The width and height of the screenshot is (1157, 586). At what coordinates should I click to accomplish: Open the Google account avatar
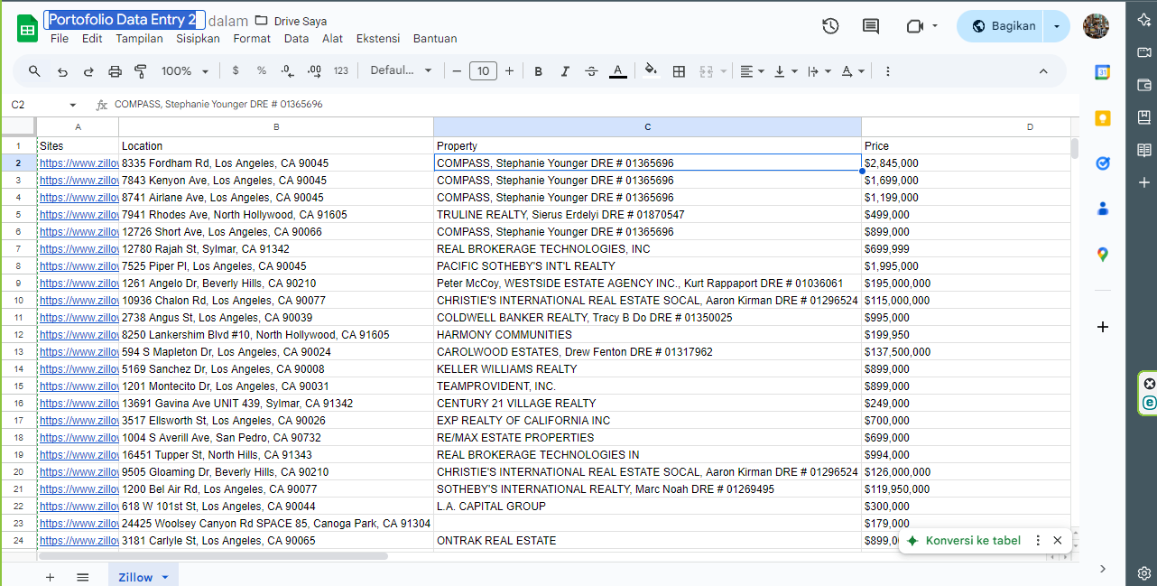point(1096,26)
